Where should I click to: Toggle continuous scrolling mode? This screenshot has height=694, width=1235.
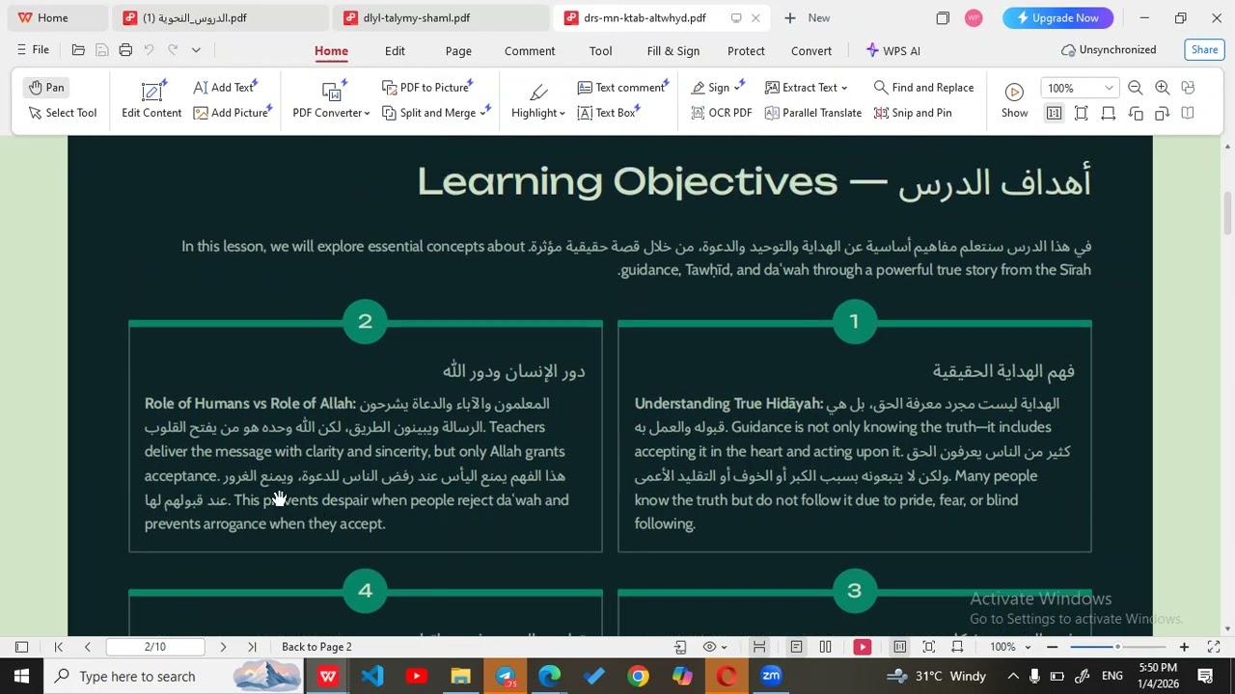point(759,647)
